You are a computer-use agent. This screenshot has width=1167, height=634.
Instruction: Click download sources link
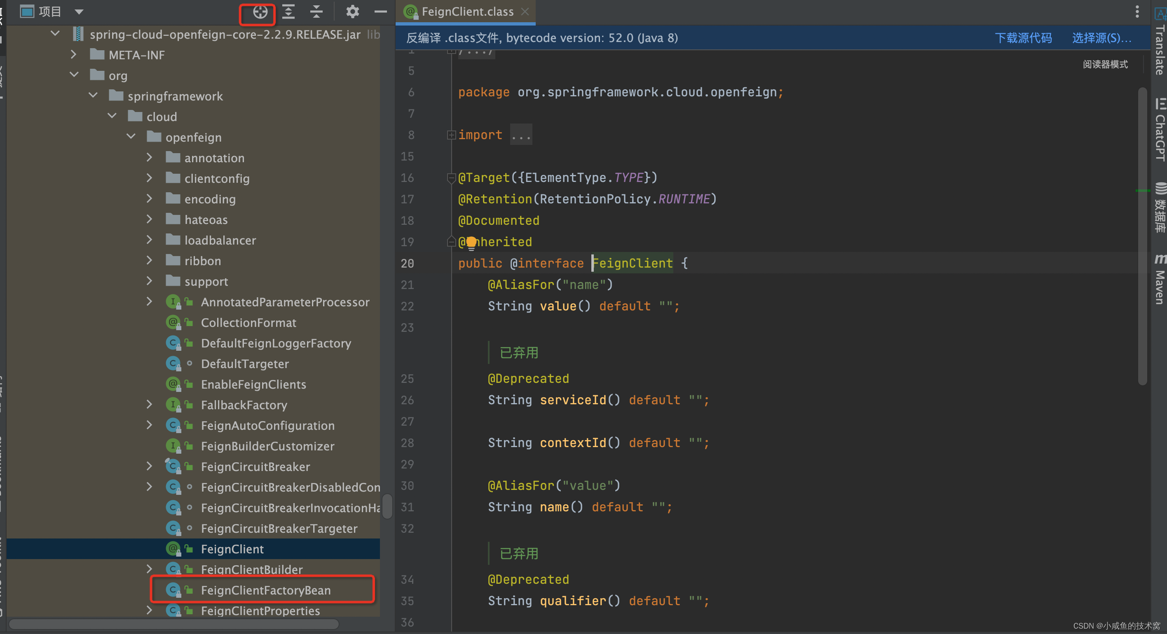coord(1023,38)
